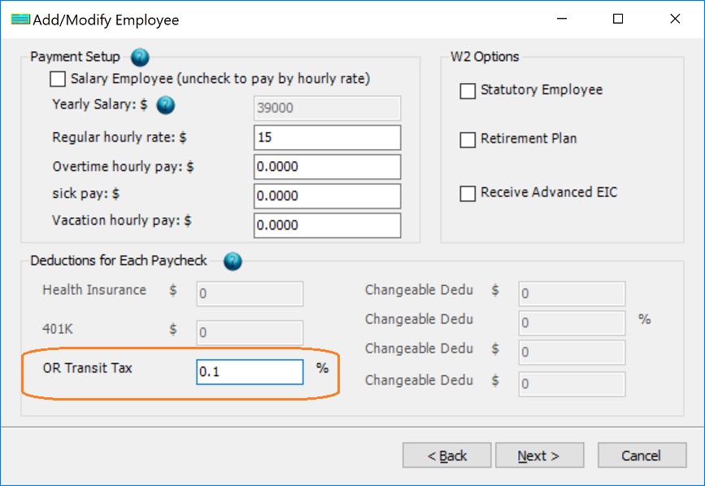Tick the Receive Advanced EIC checkbox
Viewport: 705px width, 486px height.
coord(468,194)
